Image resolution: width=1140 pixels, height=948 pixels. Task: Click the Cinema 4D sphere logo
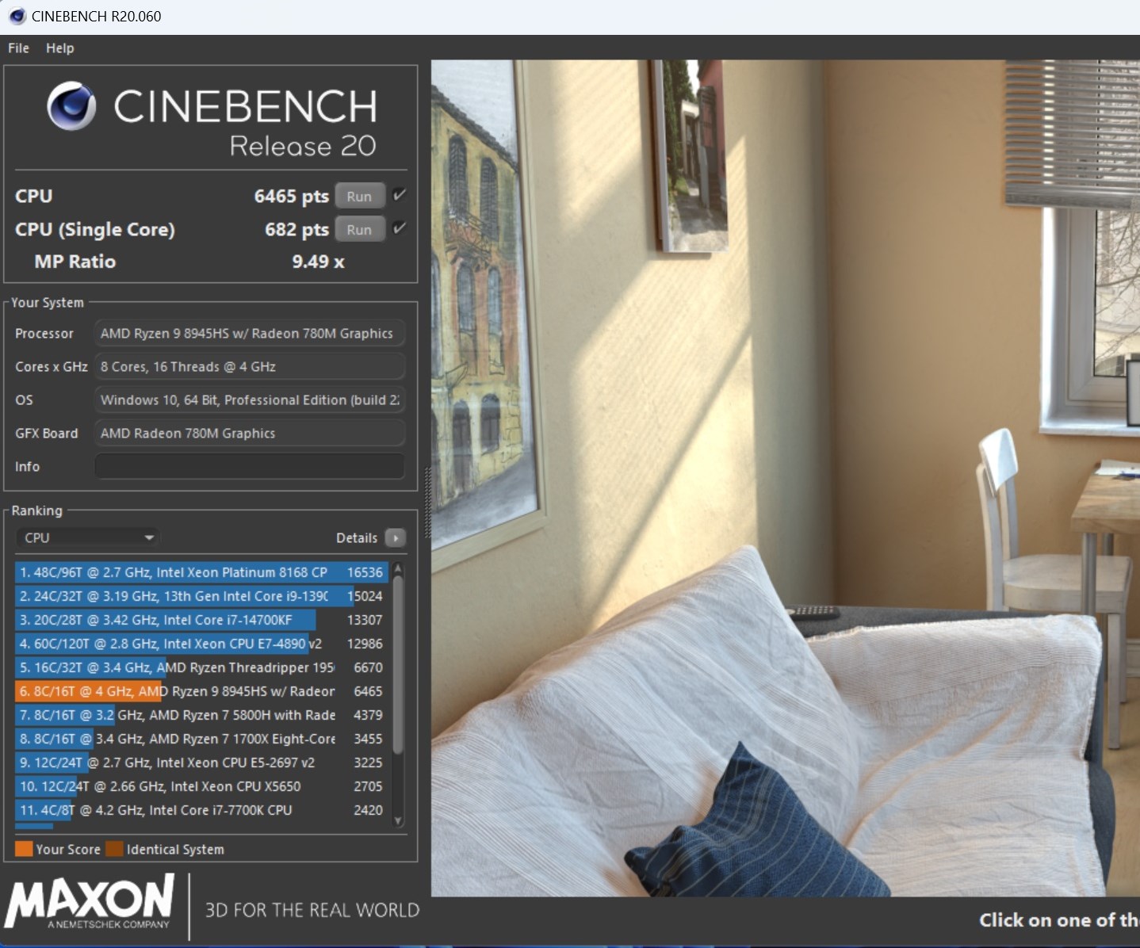pyautogui.click(x=71, y=106)
